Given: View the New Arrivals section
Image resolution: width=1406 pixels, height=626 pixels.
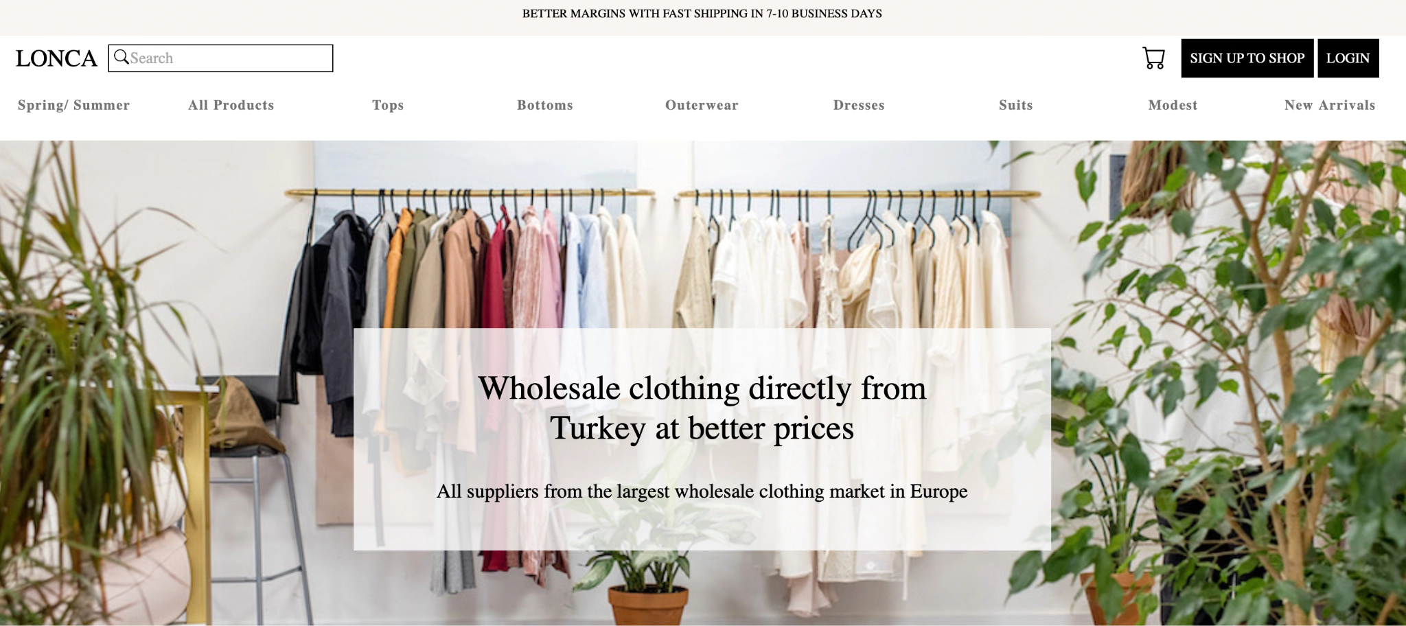Looking at the screenshot, I should (x=1330, y=105).
